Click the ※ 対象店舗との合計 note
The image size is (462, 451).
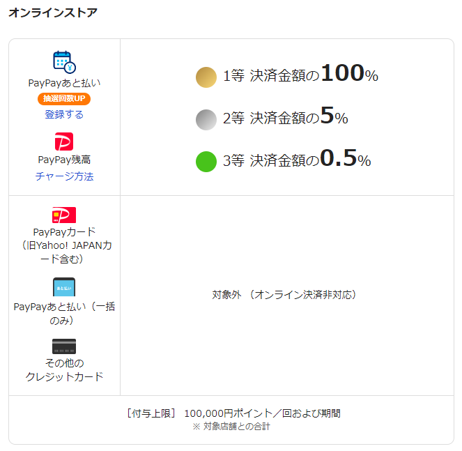tap(231, 426)
